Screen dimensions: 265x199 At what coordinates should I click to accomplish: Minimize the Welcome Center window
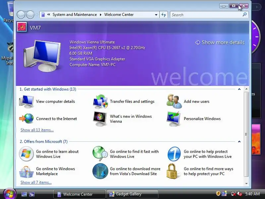[x=224, y=6]
